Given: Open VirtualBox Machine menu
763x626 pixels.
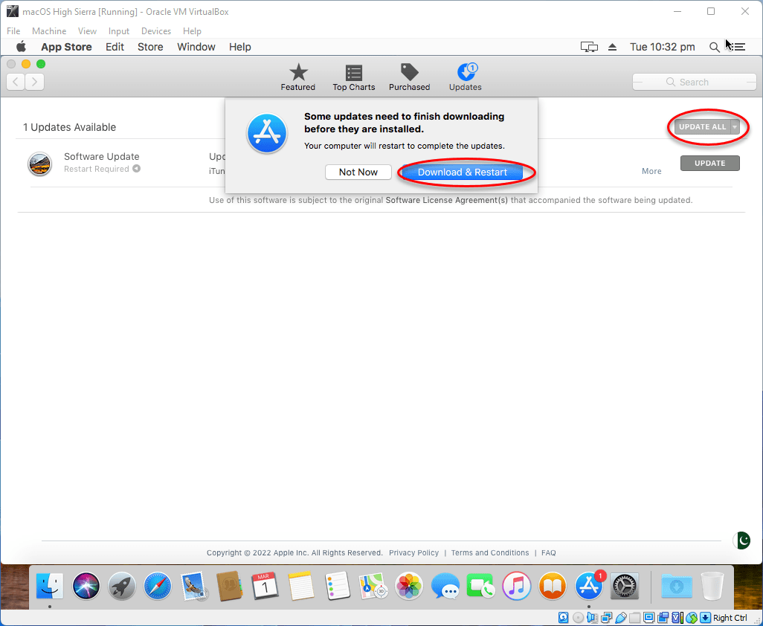Looking at the screenshot, I should point(49,31).
